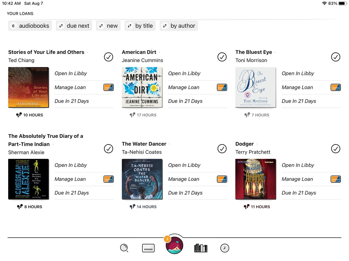
Task: Select author Terry Pratchett
Action: click(253, 152)
